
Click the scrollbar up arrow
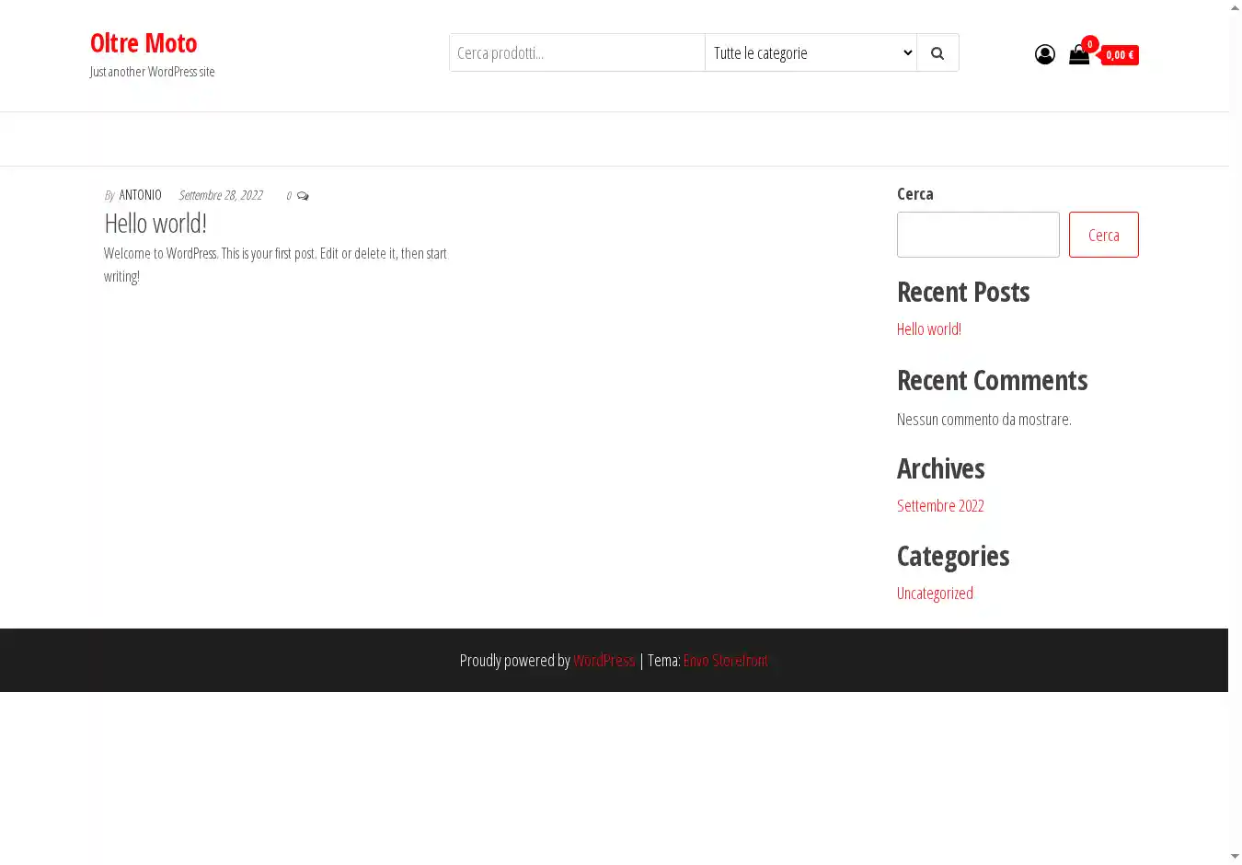(1235, 8)
